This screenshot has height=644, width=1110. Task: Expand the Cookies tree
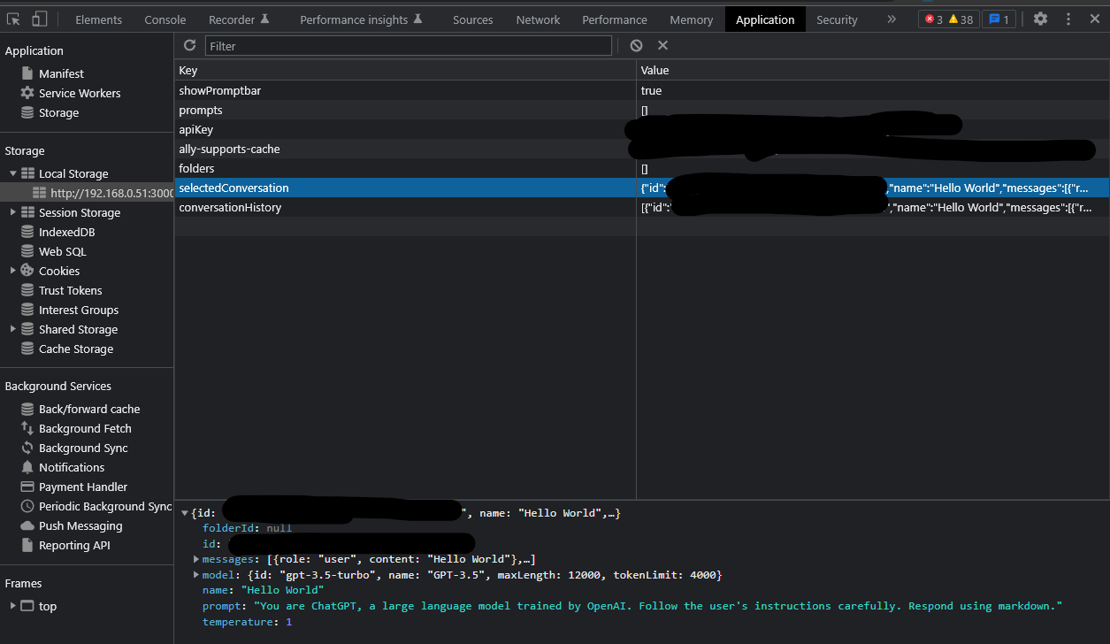[x=12, y=271]
